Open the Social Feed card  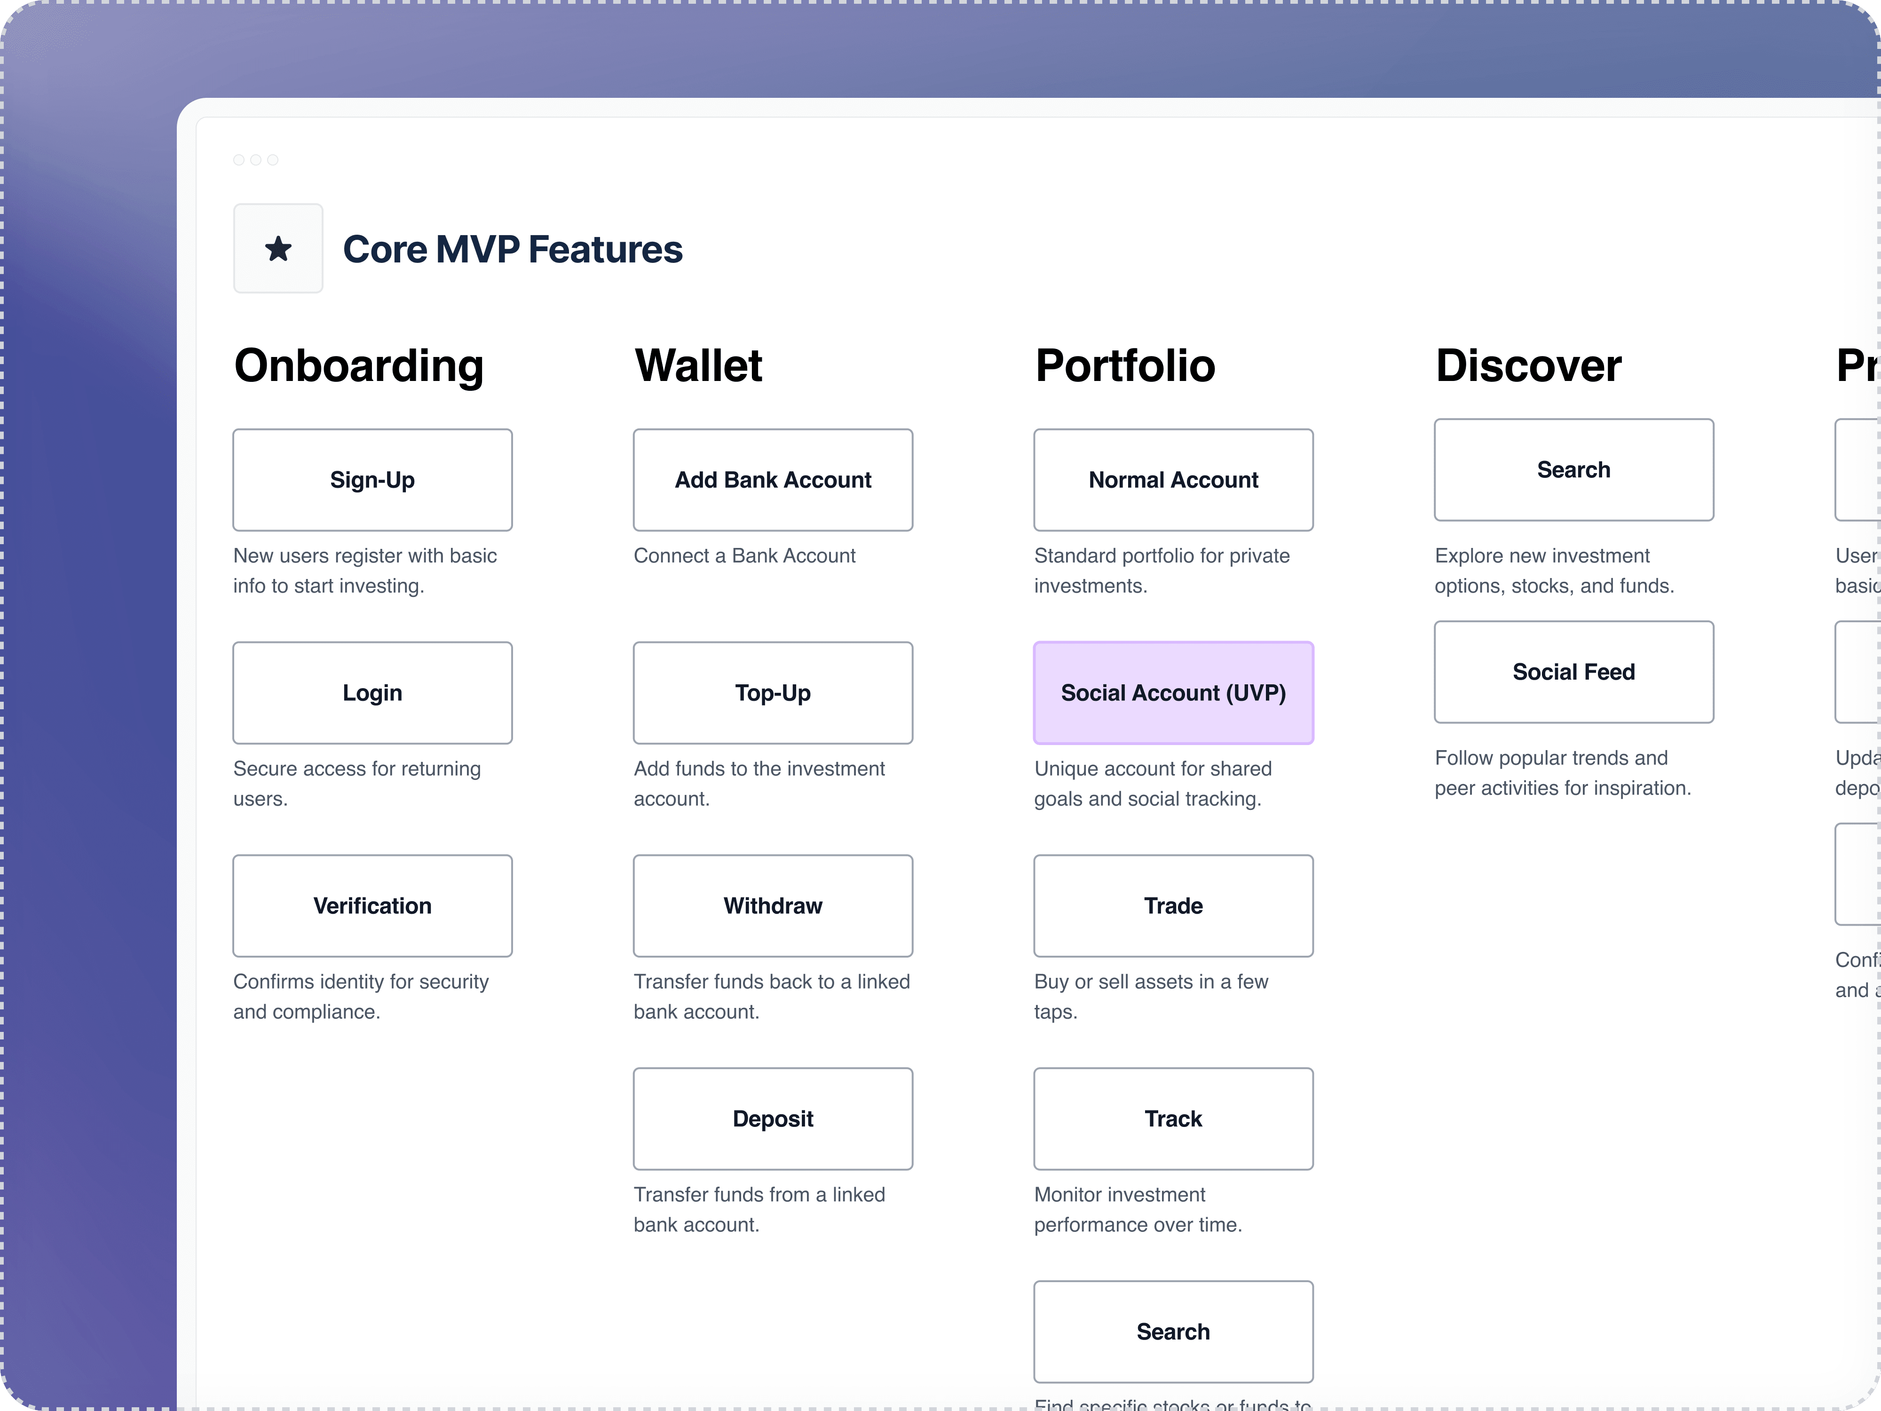(1574, 672)
